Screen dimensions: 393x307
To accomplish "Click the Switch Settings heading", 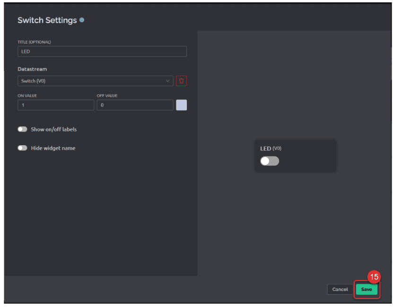I will point(47,20).
